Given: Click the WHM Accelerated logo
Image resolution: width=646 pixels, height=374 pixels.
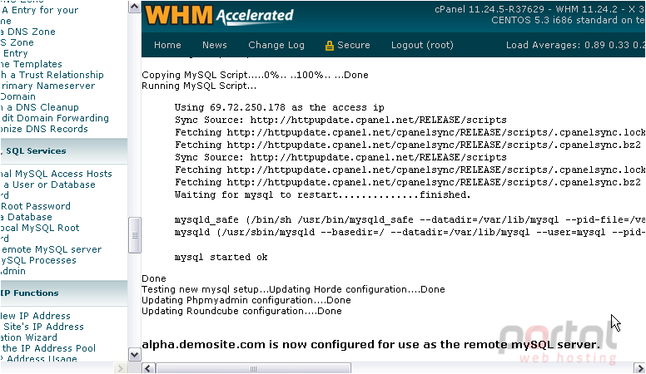Looking at the screenshot, I should click(x=219, y=15).
